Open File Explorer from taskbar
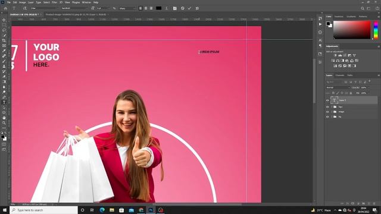This screenshot has width=381, height=214. (112, 210)
